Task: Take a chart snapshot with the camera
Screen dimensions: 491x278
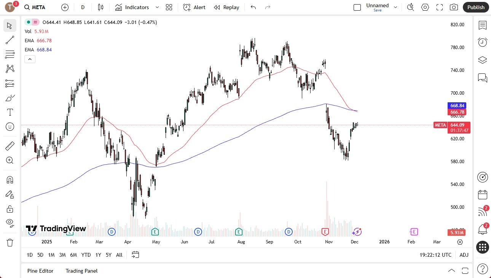Action: click(454, 7)
